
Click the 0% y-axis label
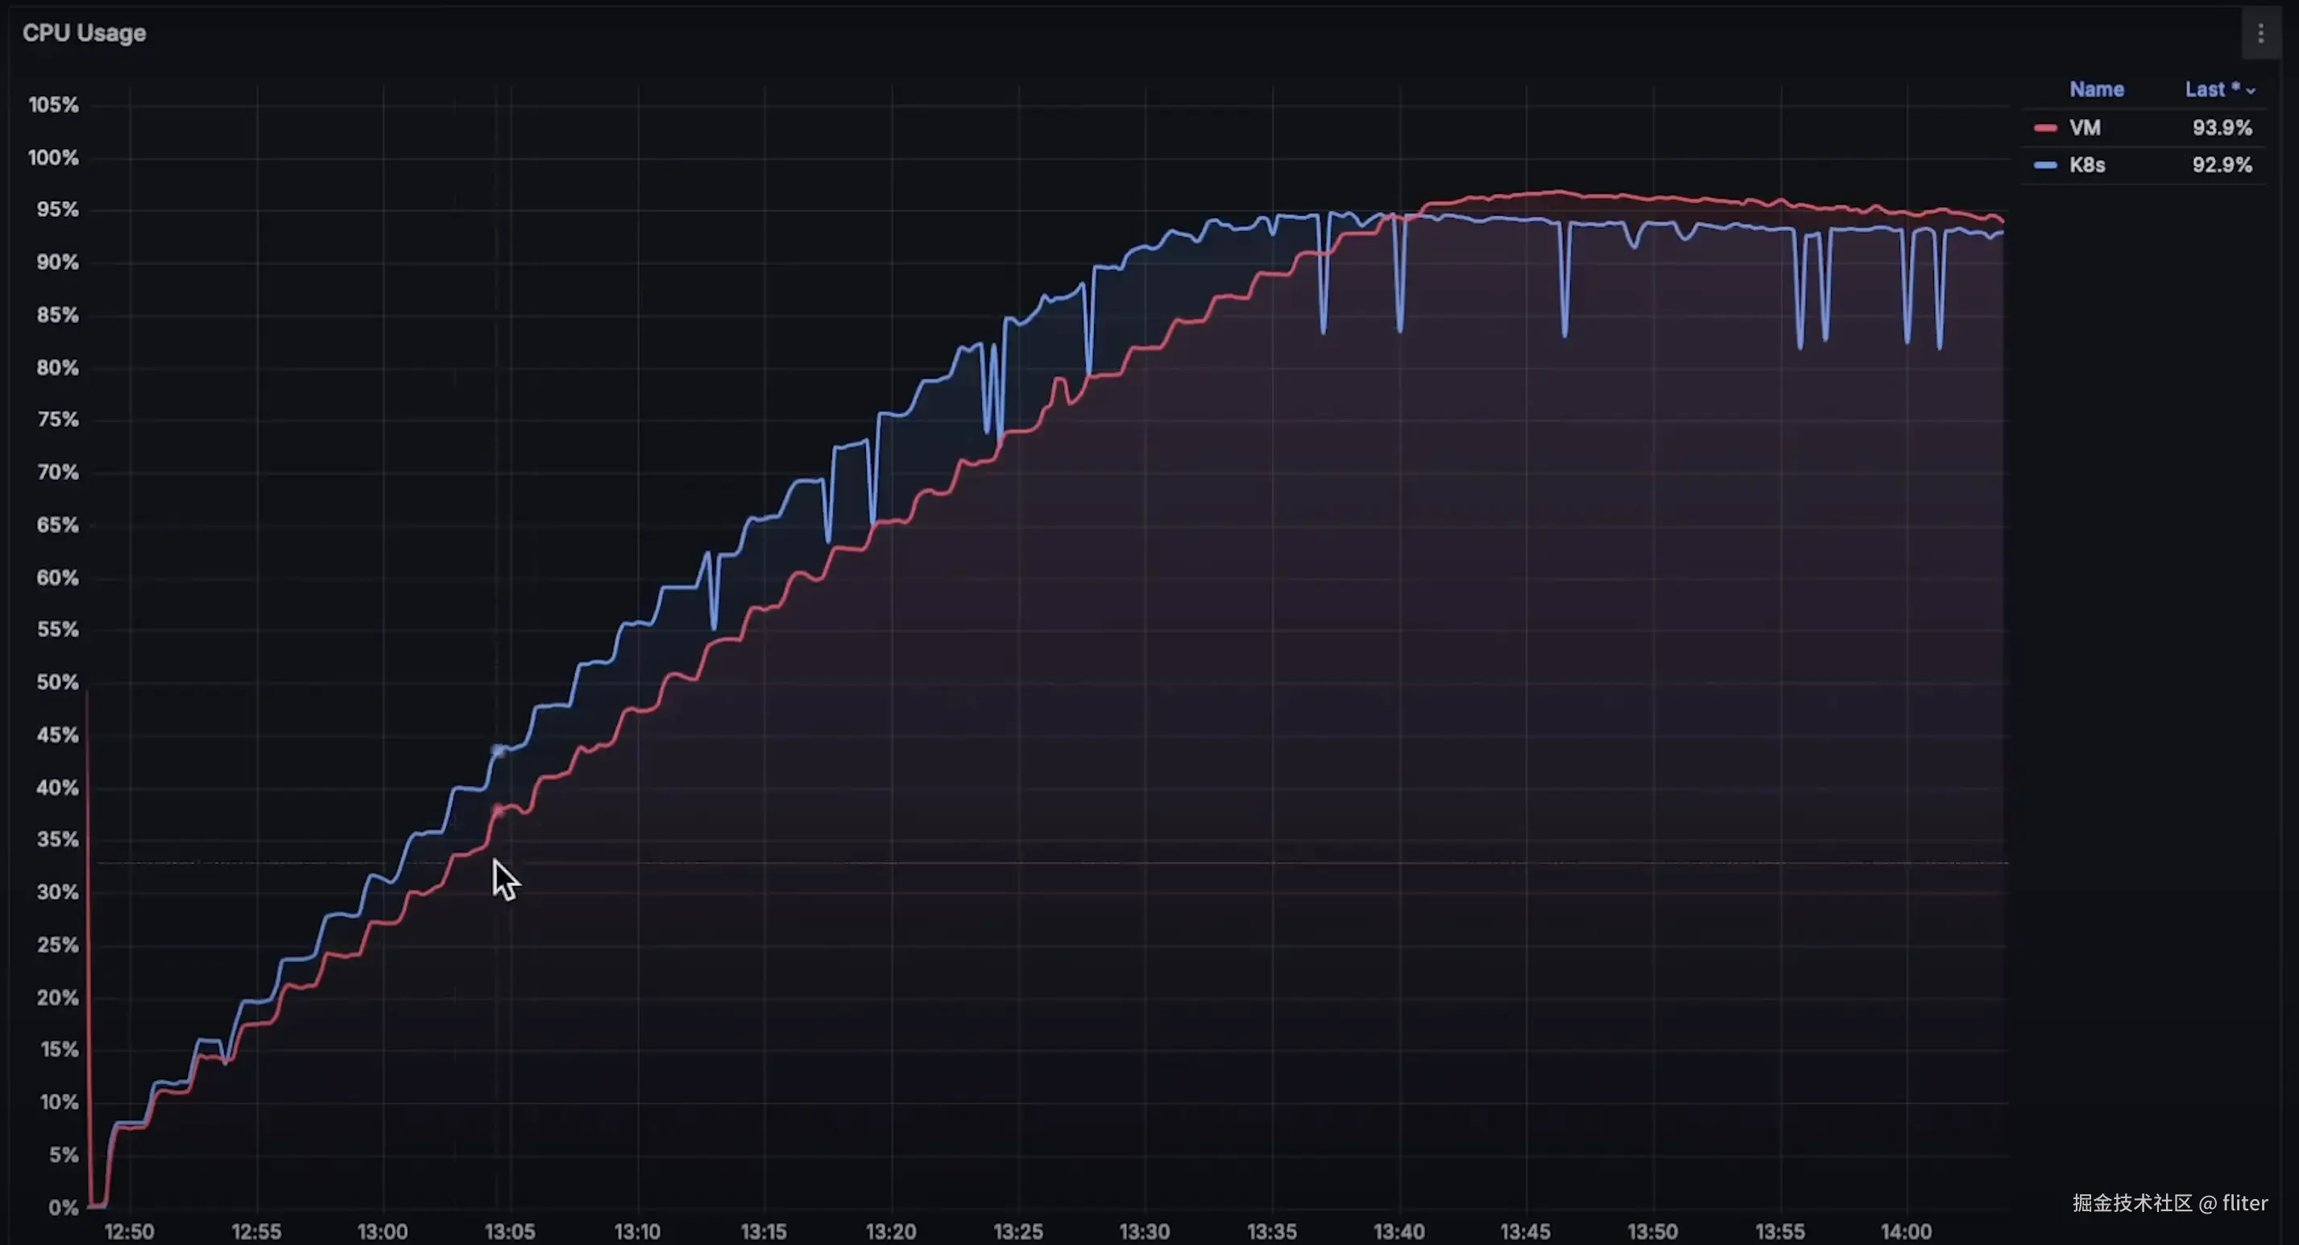(64, 1206)
